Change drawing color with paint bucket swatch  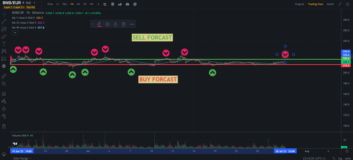(99, 24)
